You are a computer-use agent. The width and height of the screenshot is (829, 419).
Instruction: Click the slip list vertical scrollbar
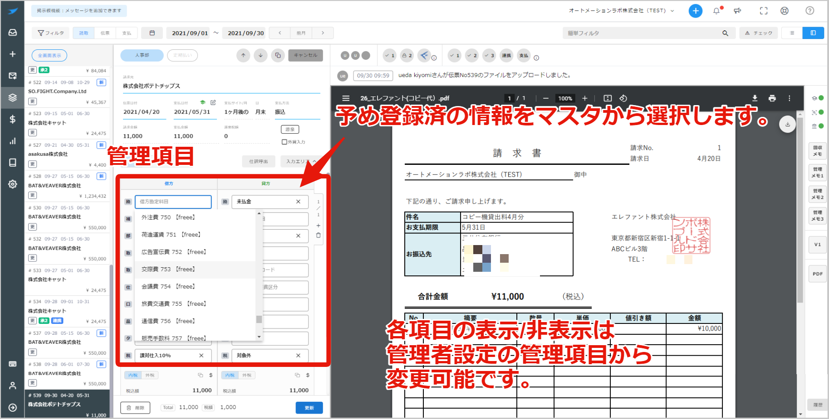coord(111,326)
